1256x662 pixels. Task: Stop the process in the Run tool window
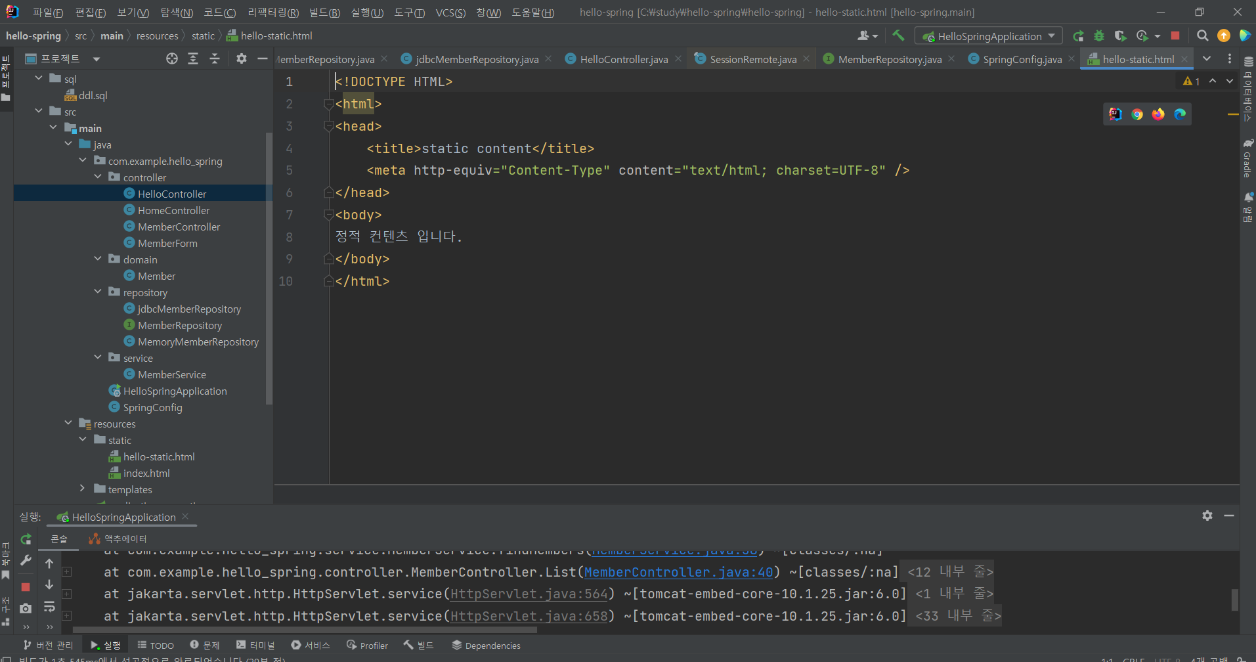(x=26, y=586)
